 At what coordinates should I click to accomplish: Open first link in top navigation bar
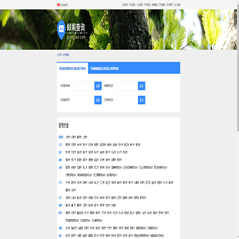(125, 5)
